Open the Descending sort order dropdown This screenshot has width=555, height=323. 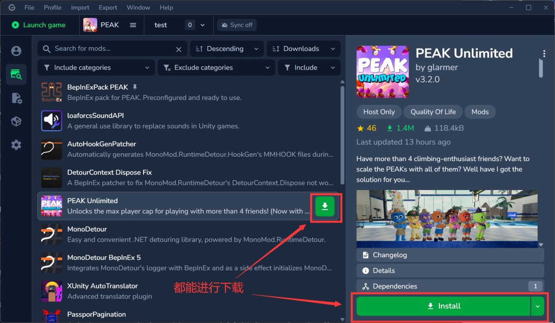tap(227, 49)
